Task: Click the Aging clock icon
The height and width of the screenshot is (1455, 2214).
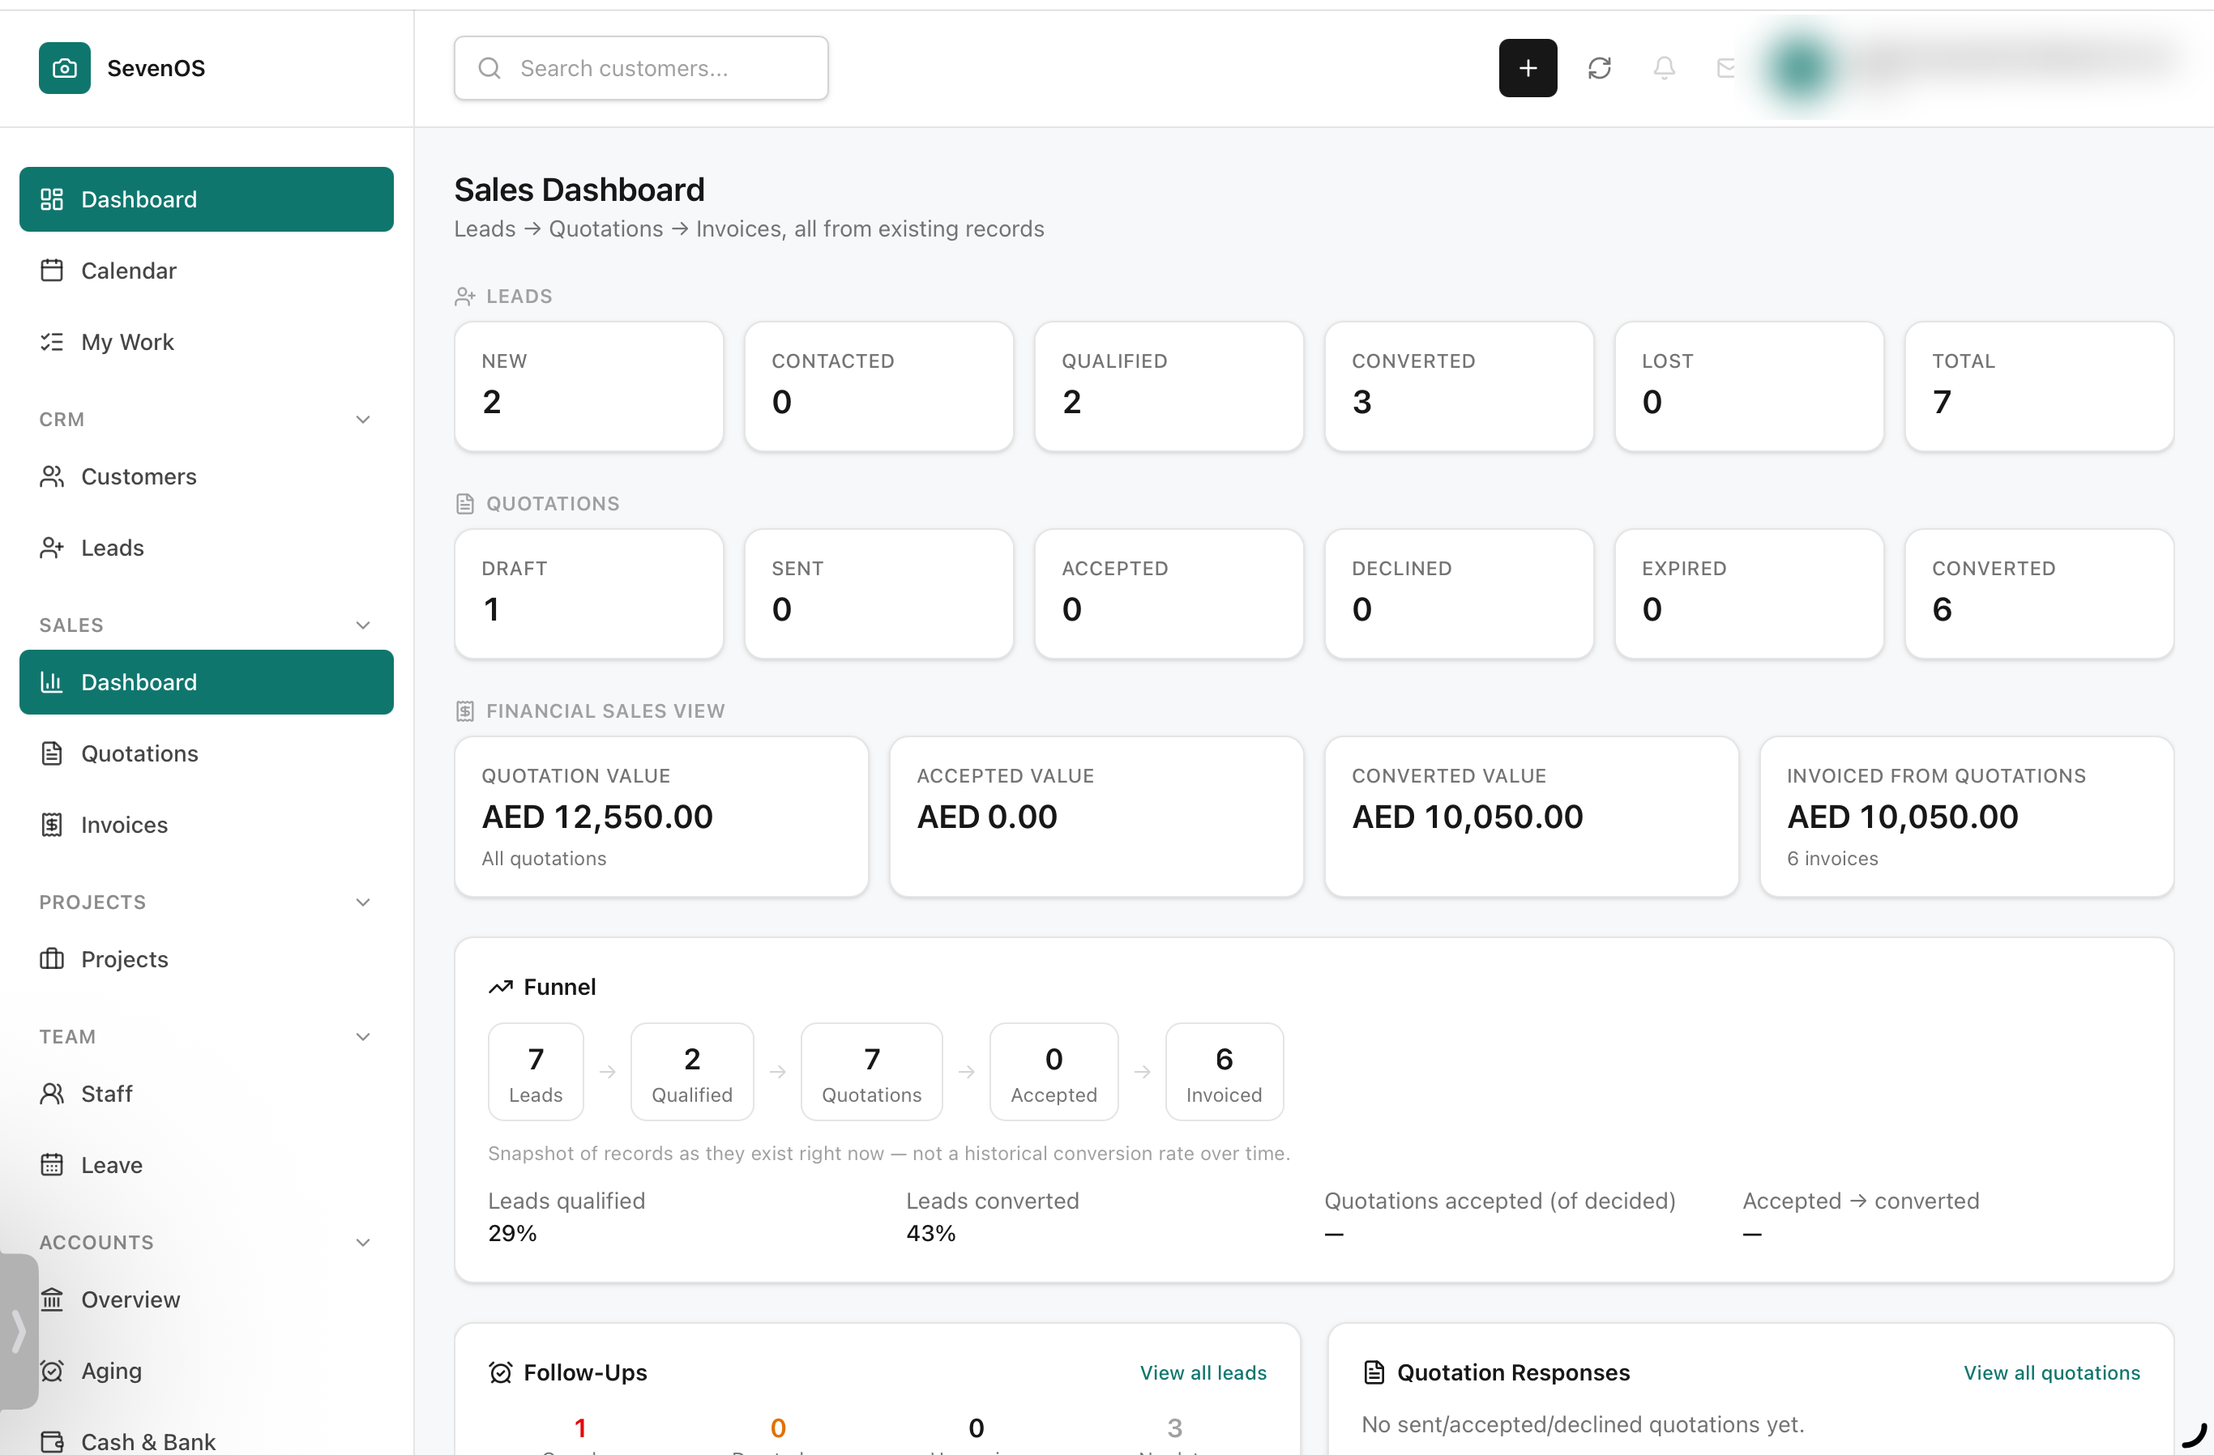Action: click(52, 1371)
